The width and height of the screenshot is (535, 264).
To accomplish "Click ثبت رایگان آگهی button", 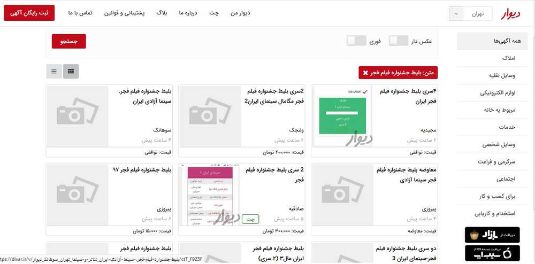I will pos(29,13).
